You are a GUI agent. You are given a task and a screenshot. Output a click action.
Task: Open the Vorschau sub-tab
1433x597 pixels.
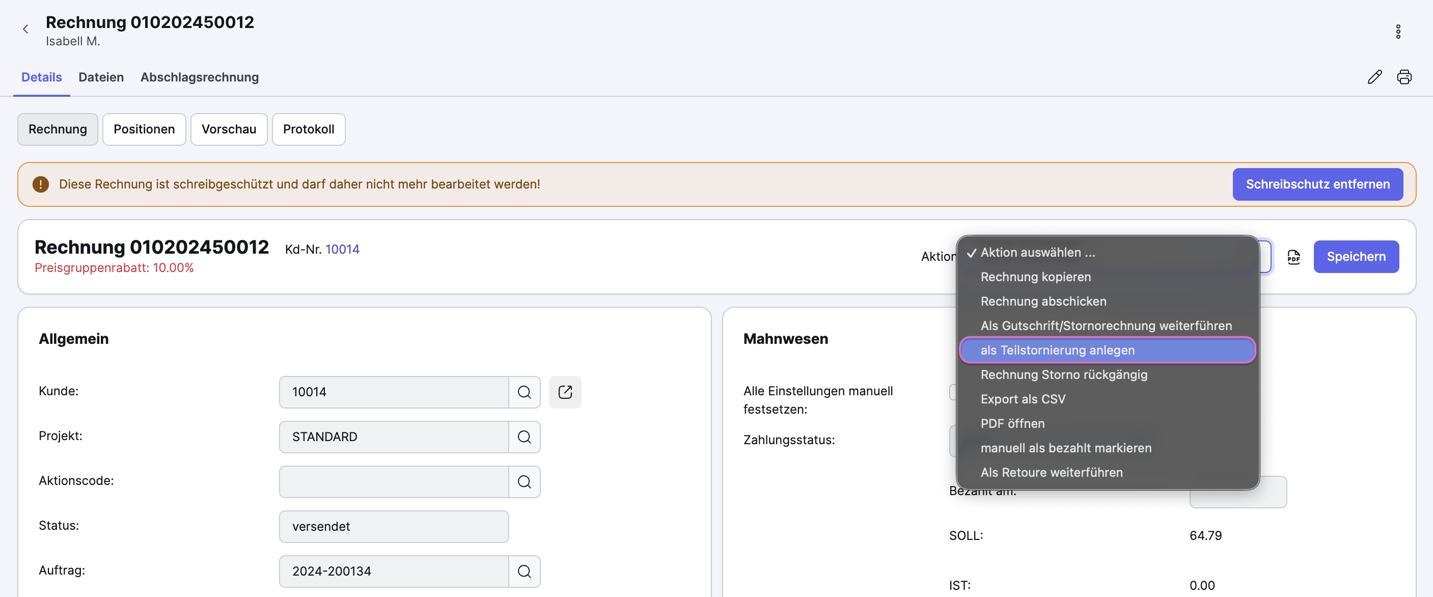pos(229,129)
